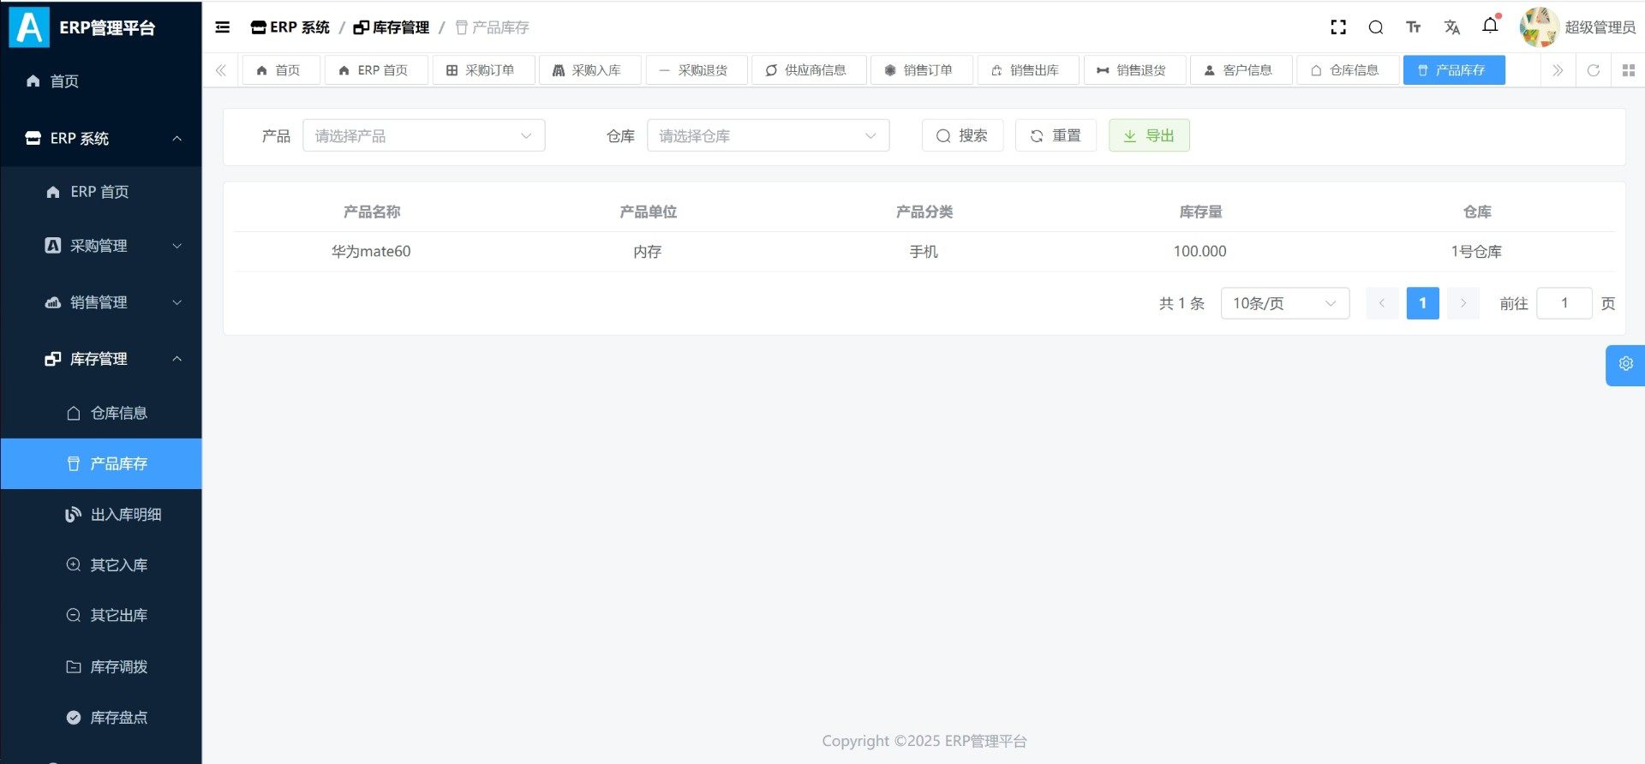1645x764 pixels.
Task: Enter fullscreen mode via the header icon
Action: (1338, 27)
